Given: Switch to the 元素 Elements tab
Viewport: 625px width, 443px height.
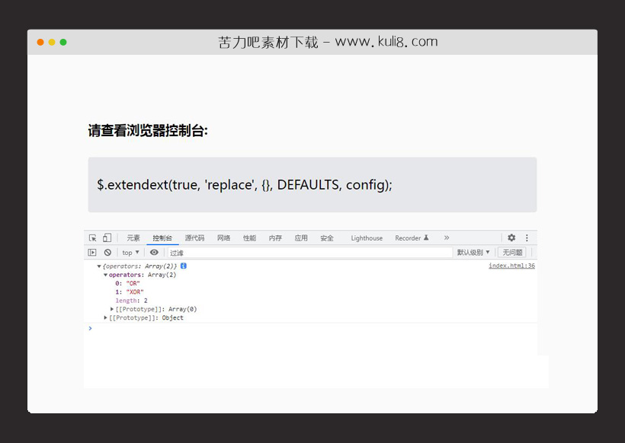Looking at the screenshot, I should (134, 237).
